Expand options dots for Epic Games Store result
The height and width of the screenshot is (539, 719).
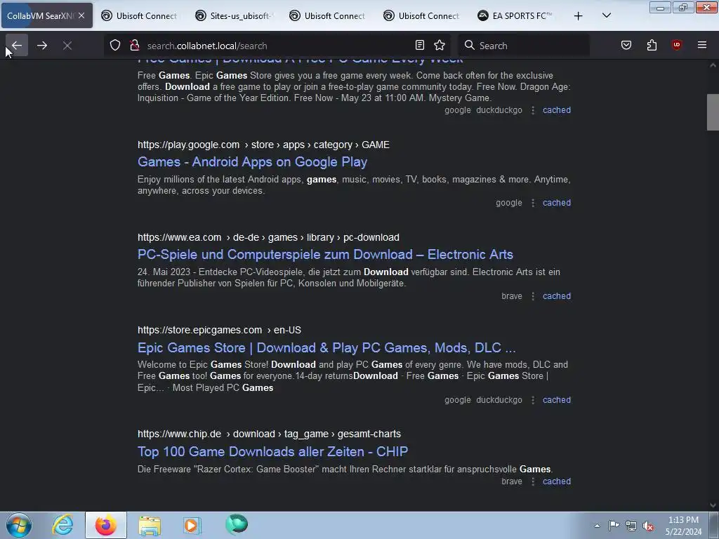click(x=533, y=399)
